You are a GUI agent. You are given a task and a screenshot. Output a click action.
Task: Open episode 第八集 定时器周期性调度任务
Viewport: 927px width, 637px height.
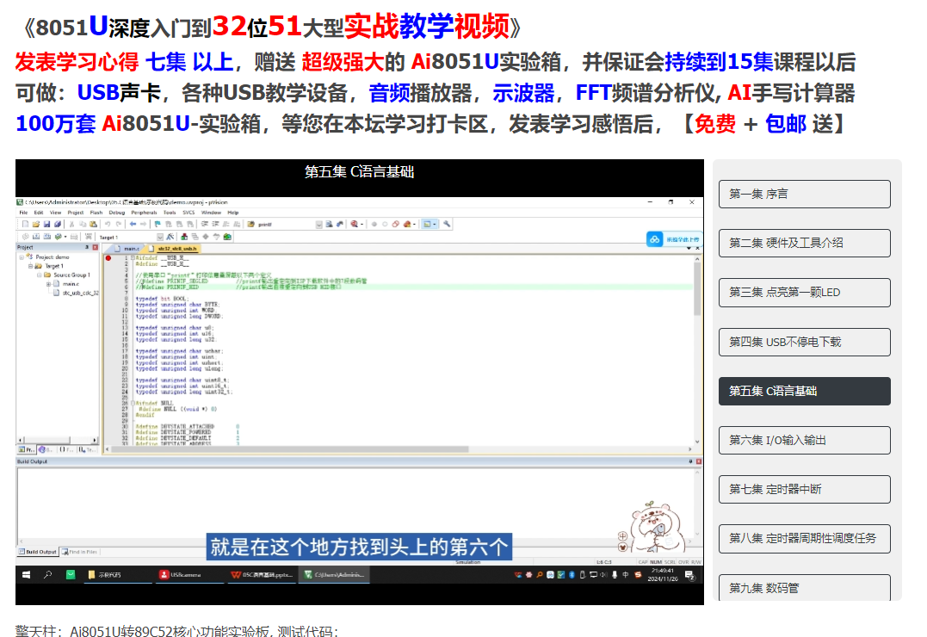click(x=804, y=538)
